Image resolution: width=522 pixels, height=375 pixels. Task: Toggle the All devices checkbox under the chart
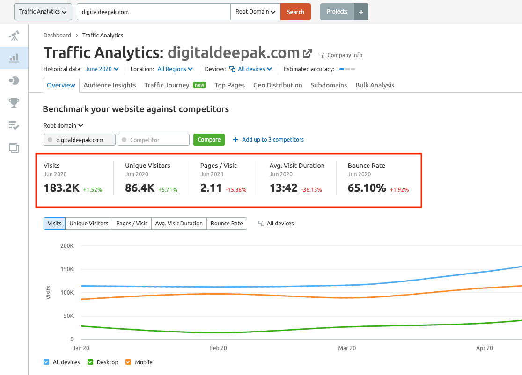point(46,362)
